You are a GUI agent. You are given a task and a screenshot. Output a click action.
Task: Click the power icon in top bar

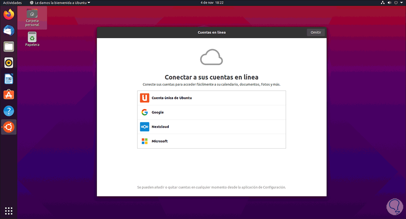click(397, 3)
